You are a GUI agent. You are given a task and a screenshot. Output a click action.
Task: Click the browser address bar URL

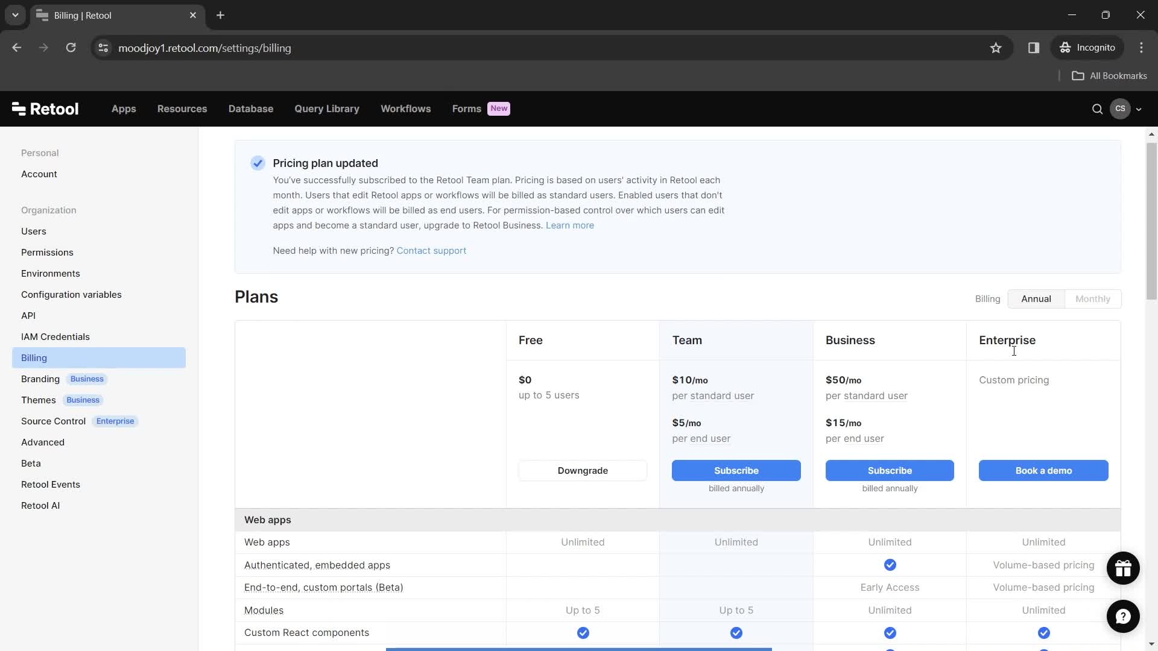point(204,48)
